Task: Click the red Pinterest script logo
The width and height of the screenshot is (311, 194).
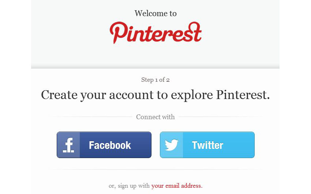Action: pyautogui.click(x=156, y=33)
